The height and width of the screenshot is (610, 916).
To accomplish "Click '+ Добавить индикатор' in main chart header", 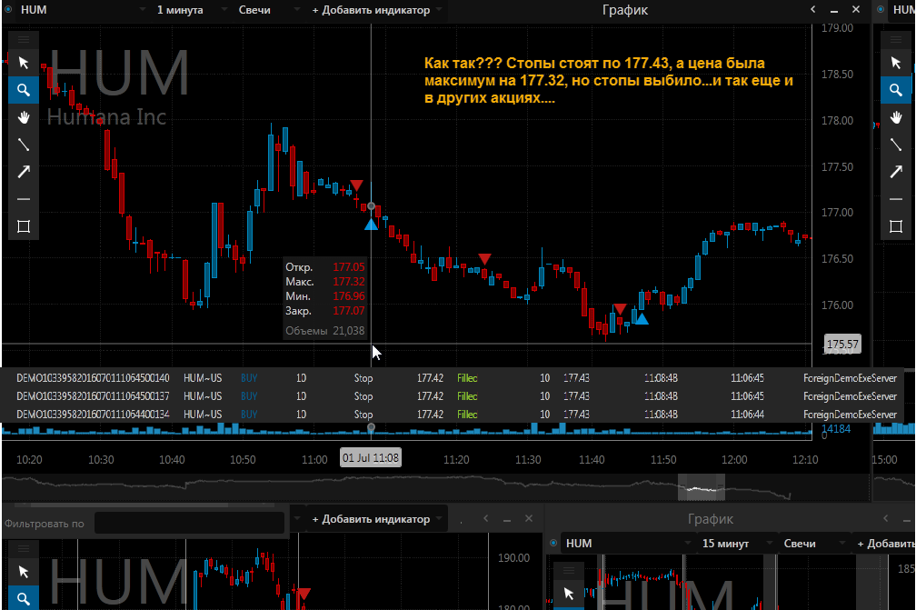I will pyautogui.click(x=371, y=10).
